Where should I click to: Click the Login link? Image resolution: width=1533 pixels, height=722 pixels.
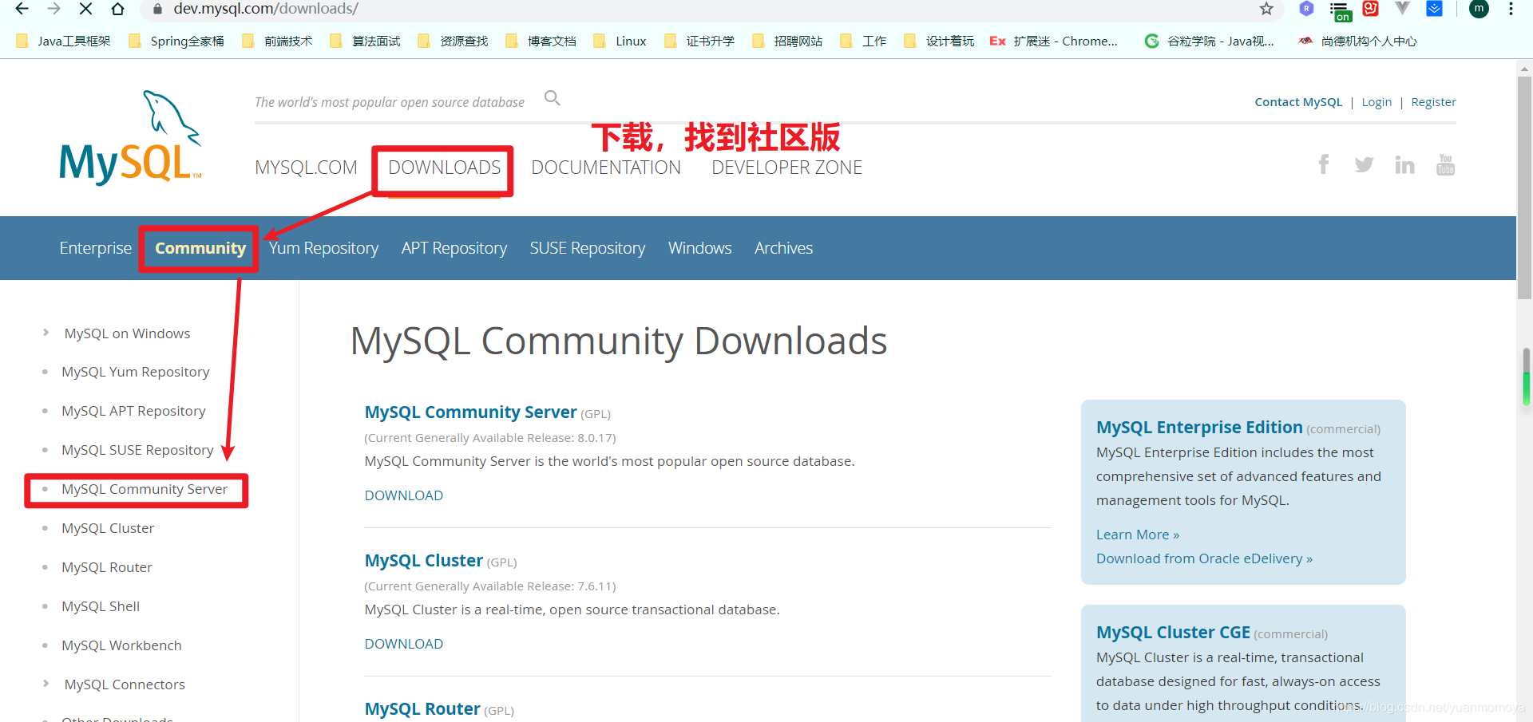(x=1377, y=102)
